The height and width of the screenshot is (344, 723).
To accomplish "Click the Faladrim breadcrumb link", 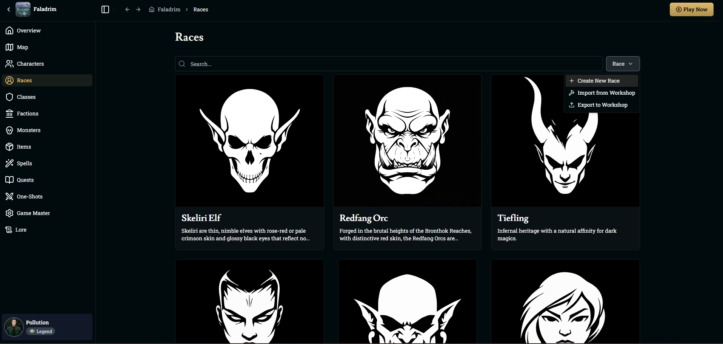I will click(x=169, y=9).
